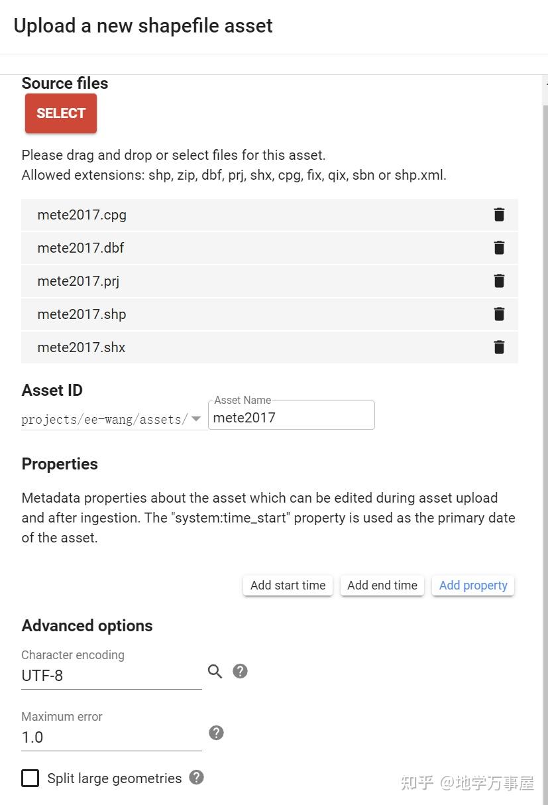The height and width of the screenshot is (805, 548).
Task: Remove mete2017.shx from the file list
Action: pos(499,347)
